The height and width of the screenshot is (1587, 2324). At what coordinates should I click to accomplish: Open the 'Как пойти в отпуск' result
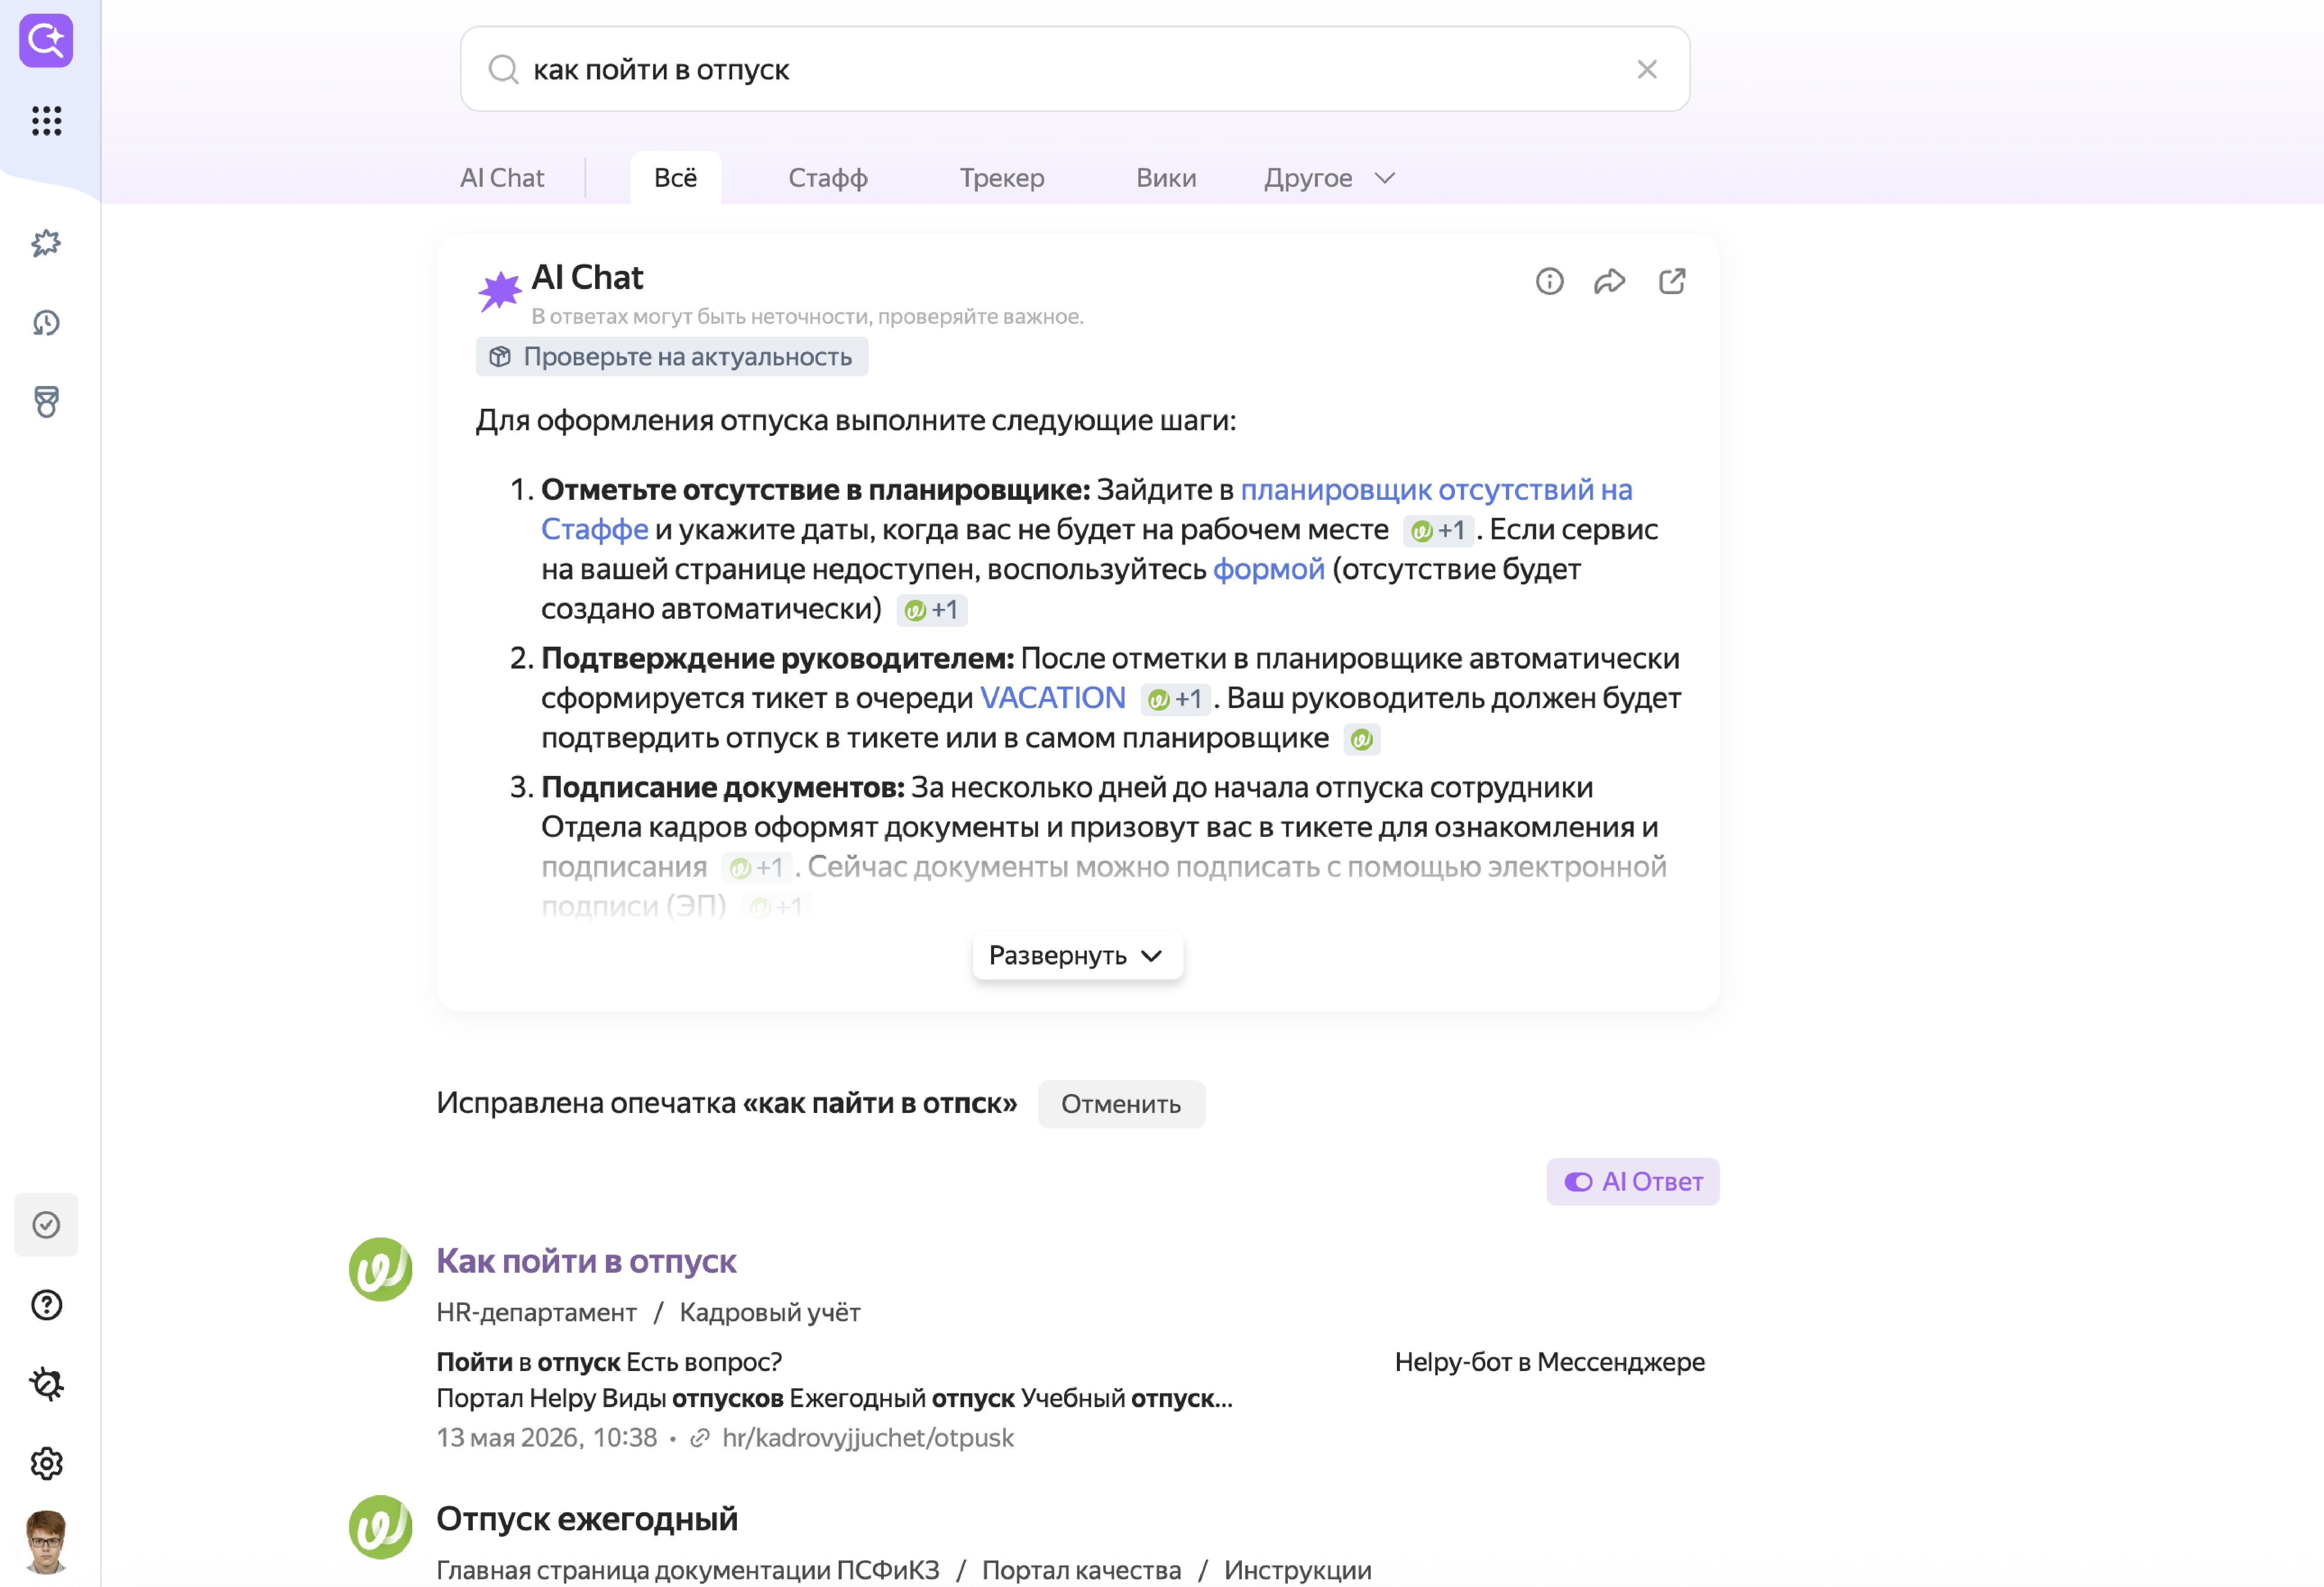click(586, 1262)
